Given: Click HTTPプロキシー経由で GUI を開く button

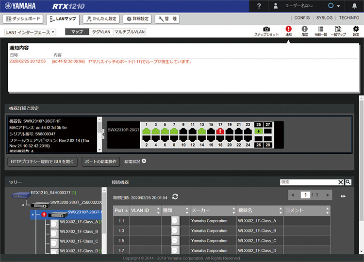Looking at the screenshot, I should (42, 162).
